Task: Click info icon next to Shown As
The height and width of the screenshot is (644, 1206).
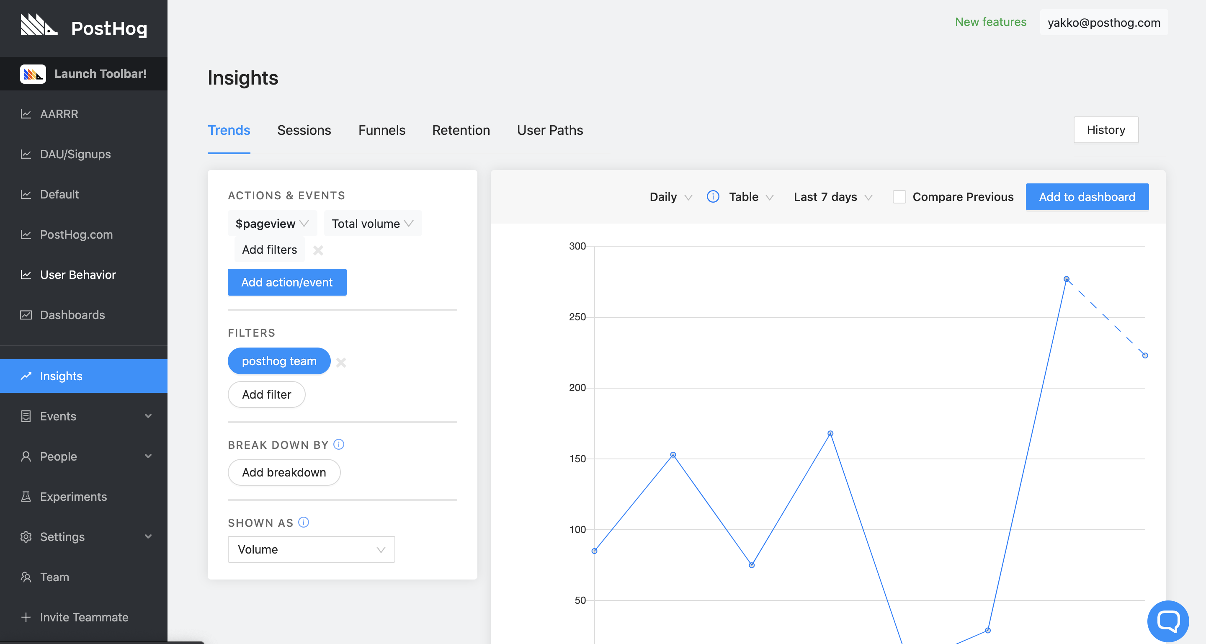Action: 303,522
